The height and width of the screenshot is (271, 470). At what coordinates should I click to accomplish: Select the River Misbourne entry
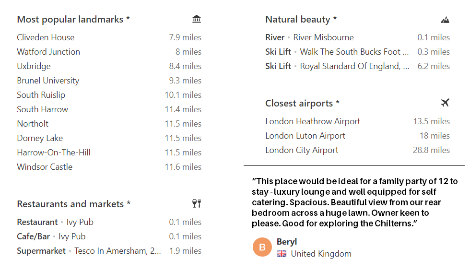323,37
